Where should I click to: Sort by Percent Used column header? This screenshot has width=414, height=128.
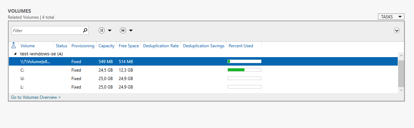tap(241, 46)
